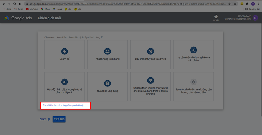
Task: Choose campaign without goal guidance gear icon
Action: (x=193, y=82)
